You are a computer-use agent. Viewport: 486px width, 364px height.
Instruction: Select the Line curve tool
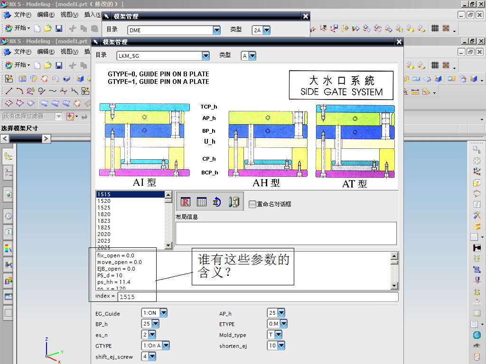[9, 91]
